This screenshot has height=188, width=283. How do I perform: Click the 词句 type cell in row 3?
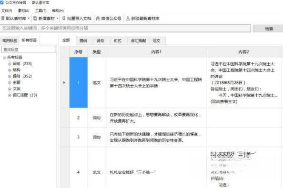(97, 137)
